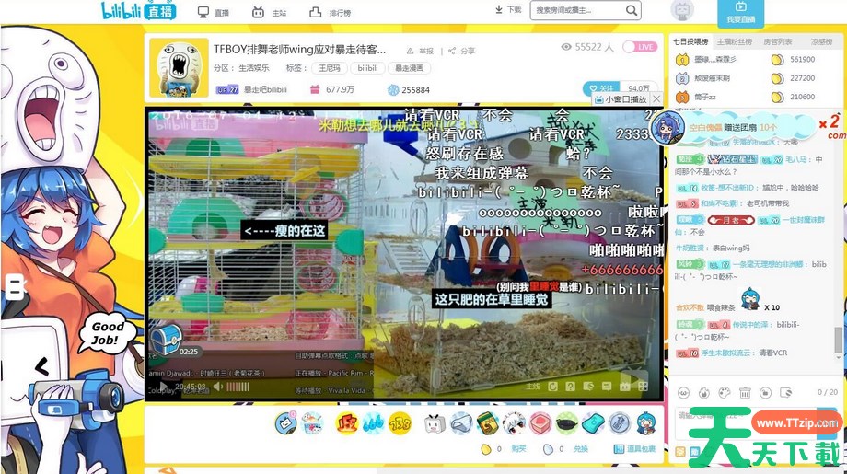Switch to 房管列表 tab
The image size is (847, 474).
click(777, 41)
